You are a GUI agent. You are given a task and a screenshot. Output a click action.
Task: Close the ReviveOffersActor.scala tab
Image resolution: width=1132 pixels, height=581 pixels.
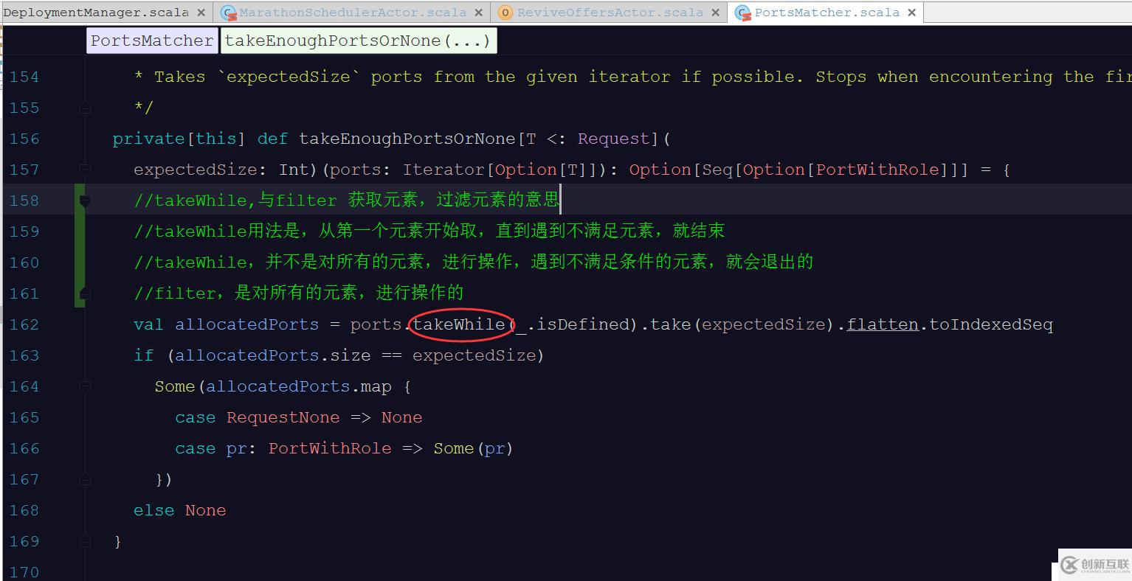click(x=716, y=13)
